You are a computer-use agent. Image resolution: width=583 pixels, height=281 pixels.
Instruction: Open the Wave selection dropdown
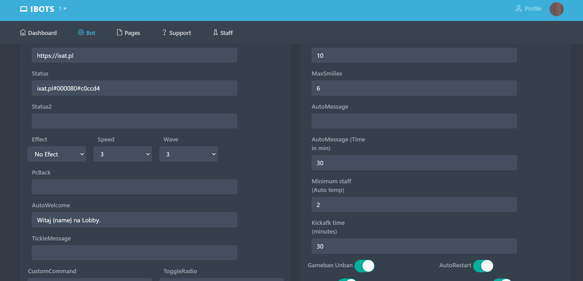189,154
